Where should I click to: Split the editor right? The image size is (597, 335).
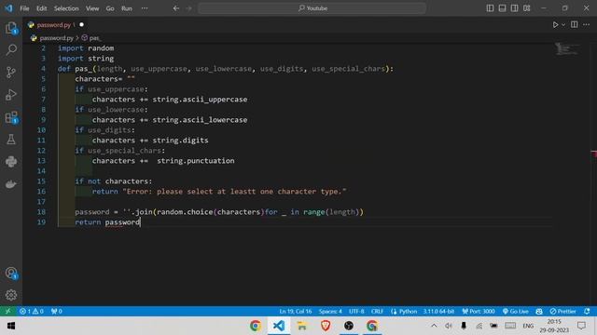pyautogui.click(x=575, y=25)
